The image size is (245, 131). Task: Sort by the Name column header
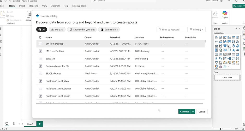click(49, 38)
